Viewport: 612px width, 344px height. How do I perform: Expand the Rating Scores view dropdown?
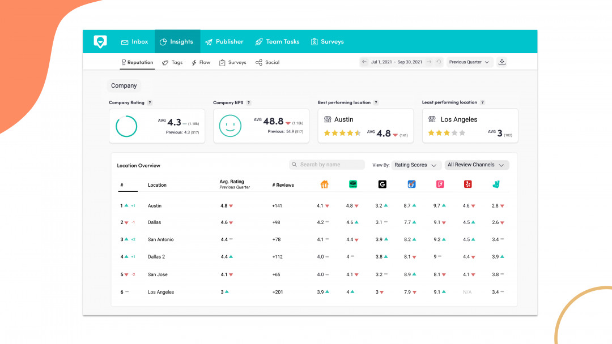pos(416,165)
